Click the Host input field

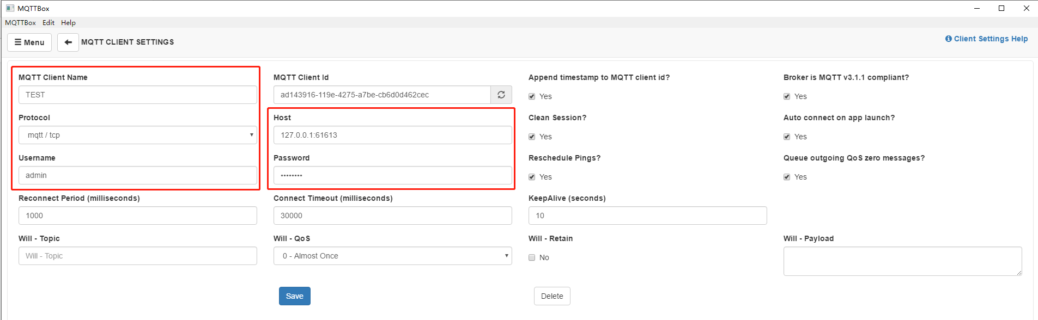(x=393, y=135)
